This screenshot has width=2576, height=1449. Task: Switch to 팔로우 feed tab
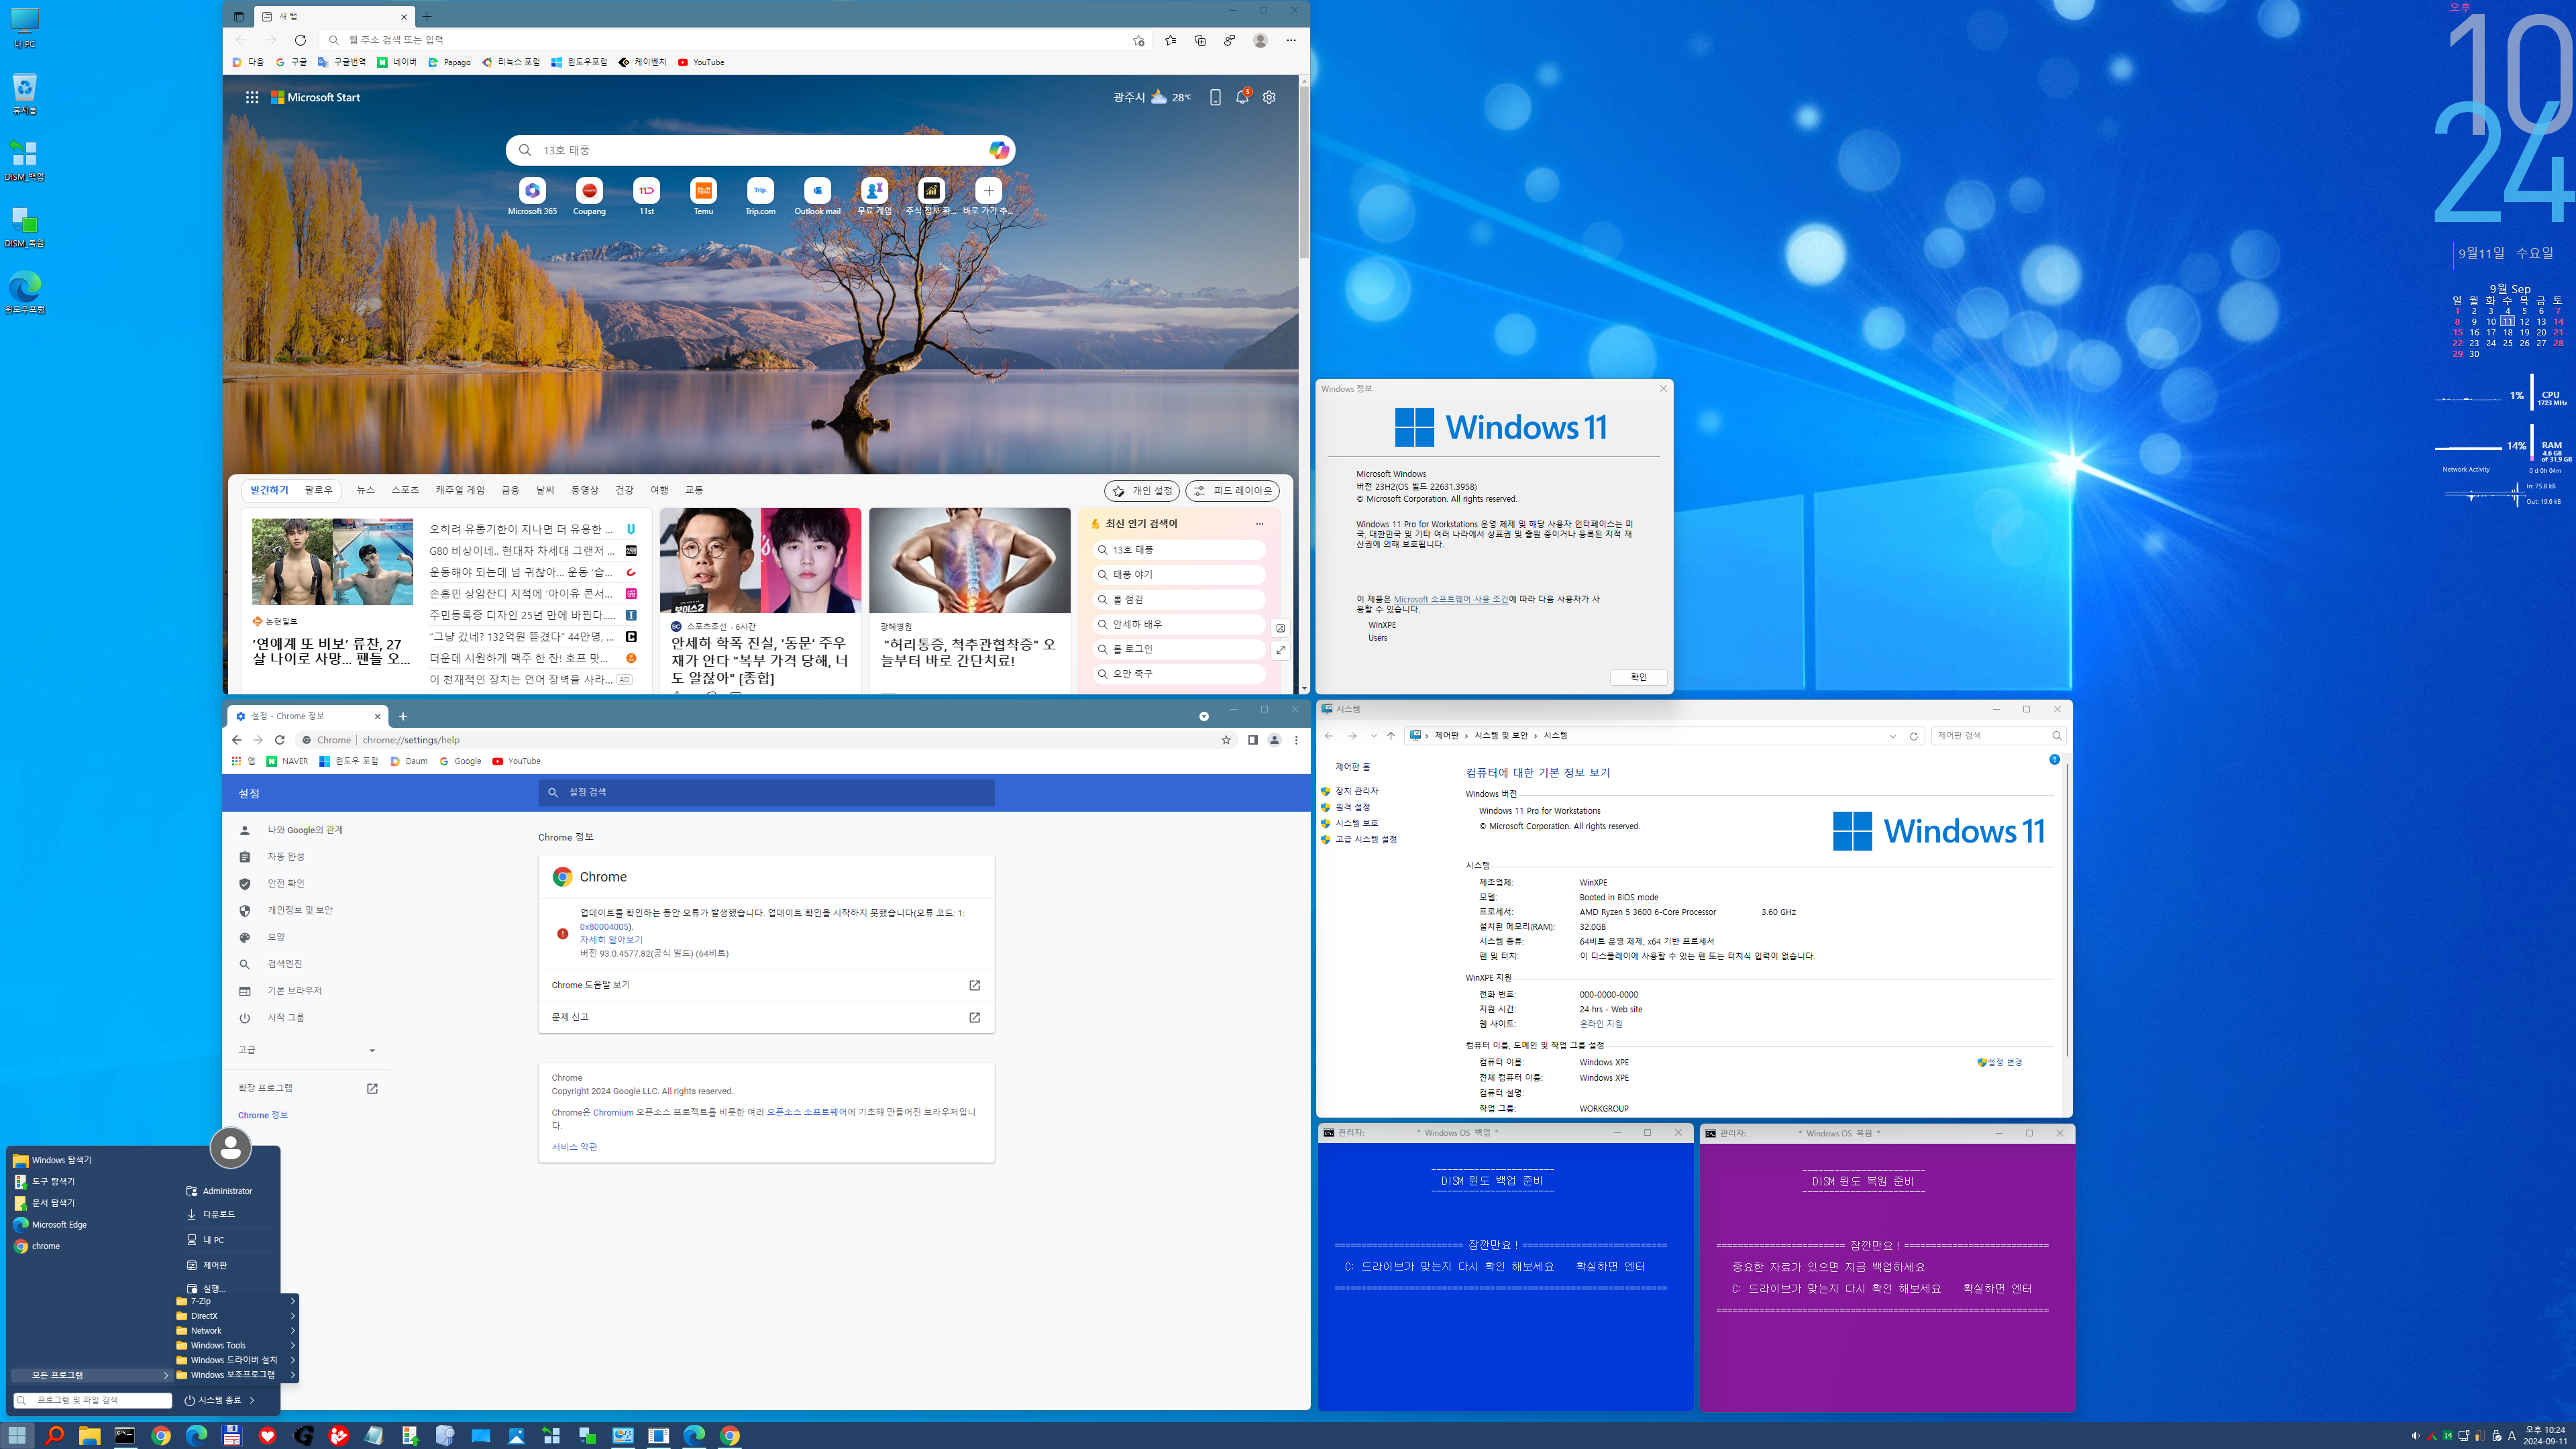pos(318,490)
